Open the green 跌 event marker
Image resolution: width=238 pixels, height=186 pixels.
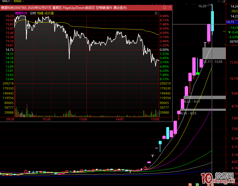197,184
